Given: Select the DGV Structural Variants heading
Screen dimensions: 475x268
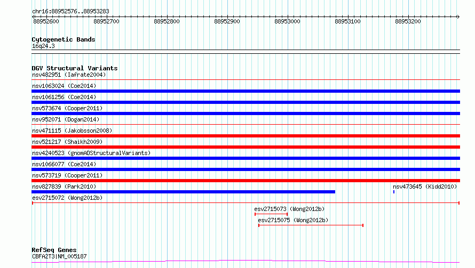Looking at the screenshot, I should coord(75,68).
